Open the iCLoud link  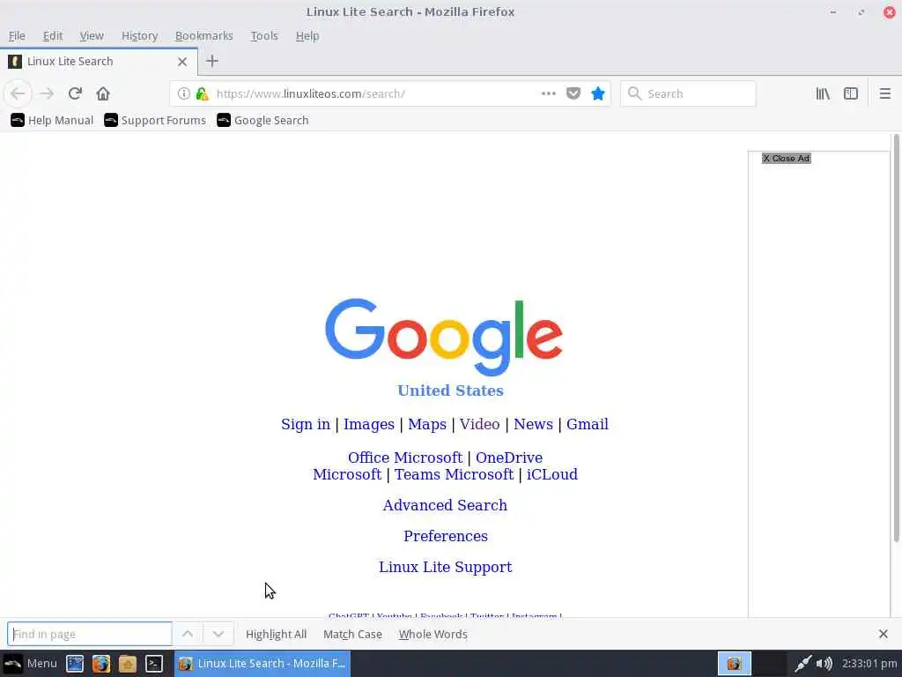pyautogui.click(x=552, y=474)
